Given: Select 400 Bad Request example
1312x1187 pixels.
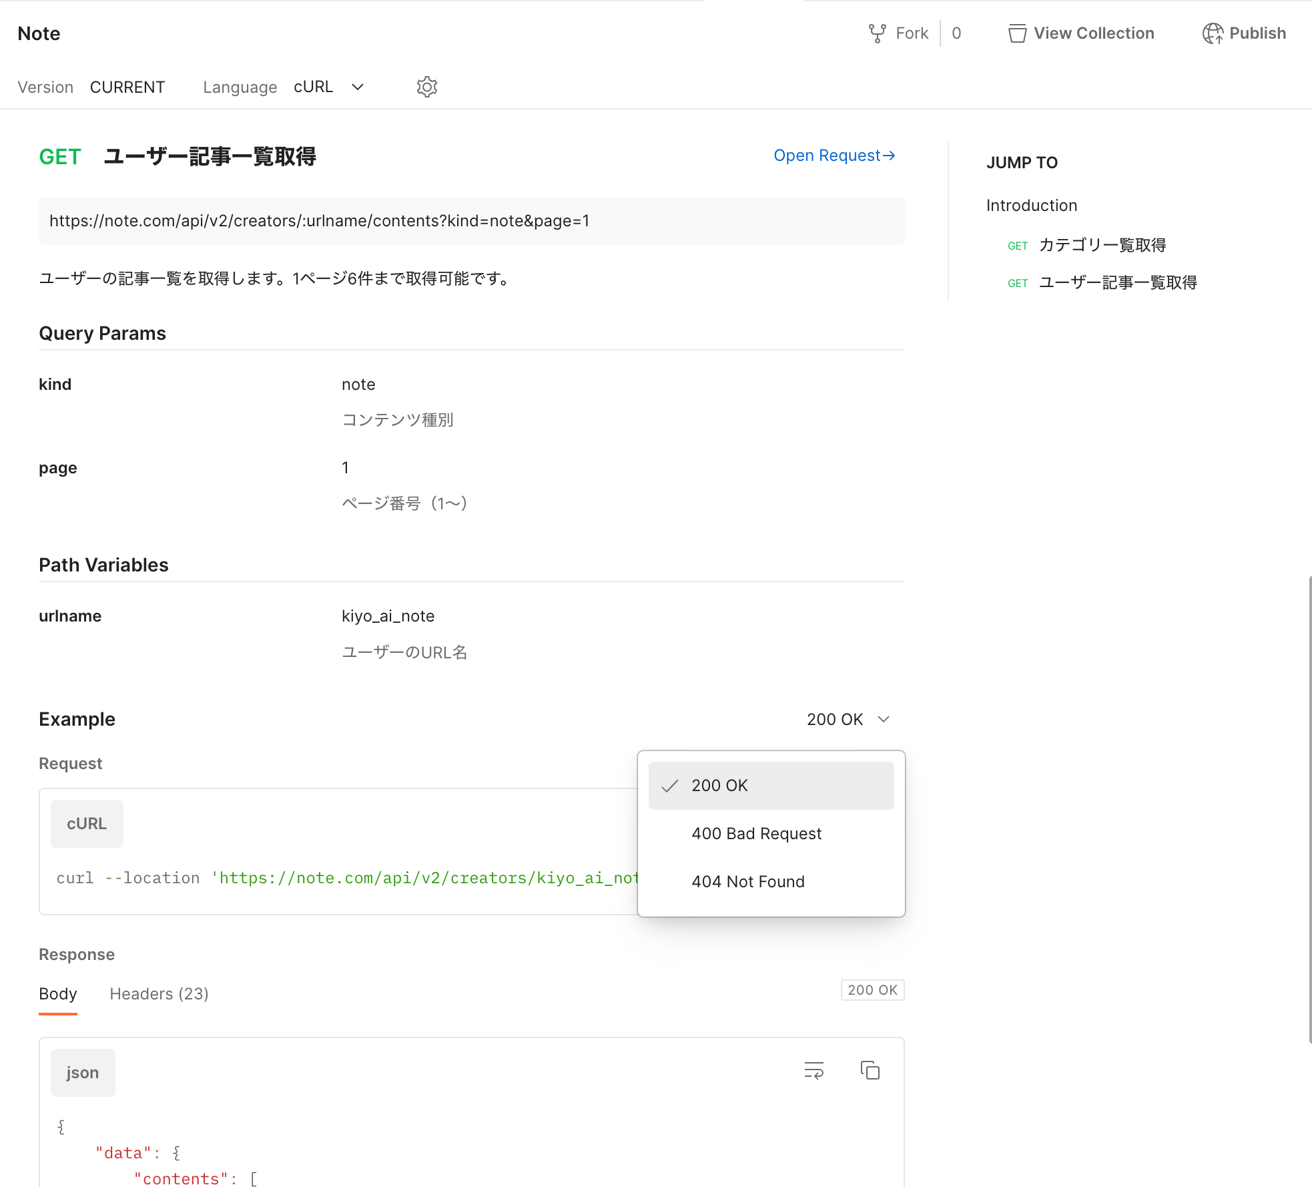Looking at the screenshot, I should pyautogui.click(x=771, y=834).
